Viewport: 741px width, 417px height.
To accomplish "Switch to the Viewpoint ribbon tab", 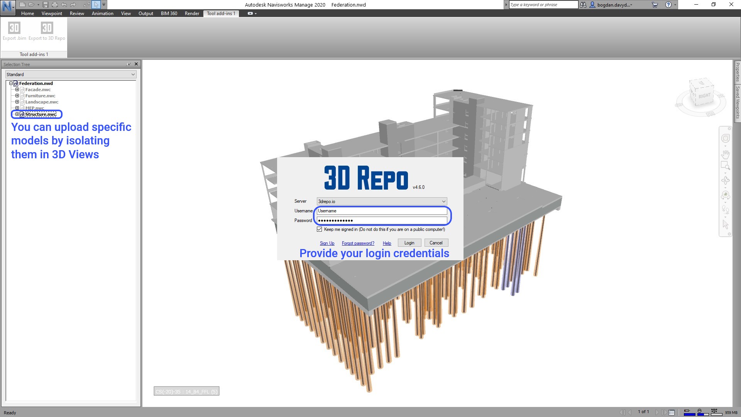I will click(52, 14).
